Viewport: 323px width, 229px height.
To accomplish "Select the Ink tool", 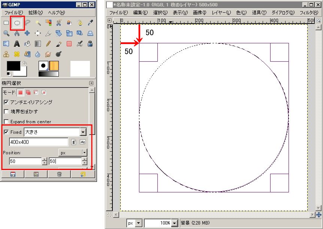I will click(90, 44).
